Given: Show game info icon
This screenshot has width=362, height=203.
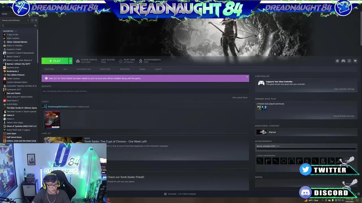Looking at the screenshot, I should click(x=349, y=61).
